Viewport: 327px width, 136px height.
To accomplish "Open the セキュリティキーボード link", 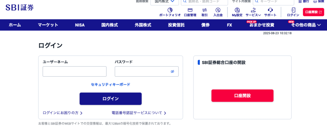I will [x=110, y=85].
